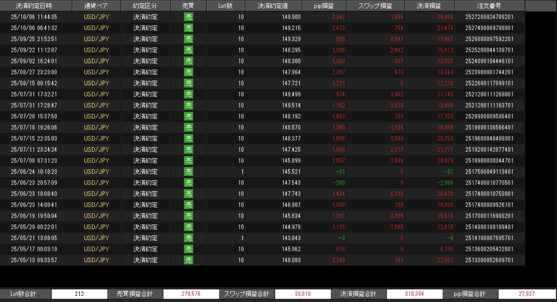This screenshot has width=557, height=302.
Task: Click the 売 badge in the 25/09/25 21:52:51 row
Action: coord(188,39)
